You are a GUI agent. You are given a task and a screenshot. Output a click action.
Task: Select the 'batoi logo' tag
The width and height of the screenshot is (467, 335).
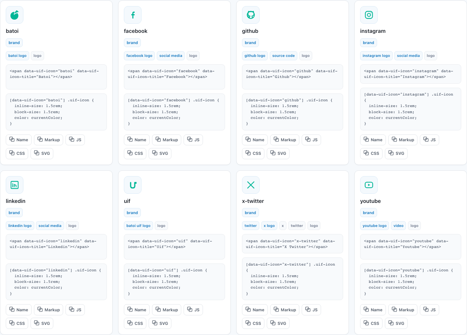(17, 56)
